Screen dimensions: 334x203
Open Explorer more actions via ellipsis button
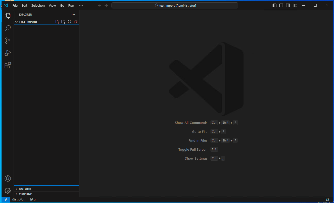point(73,15)
